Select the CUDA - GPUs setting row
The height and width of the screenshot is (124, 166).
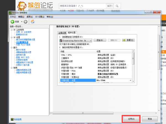click(x=96, y=55)
